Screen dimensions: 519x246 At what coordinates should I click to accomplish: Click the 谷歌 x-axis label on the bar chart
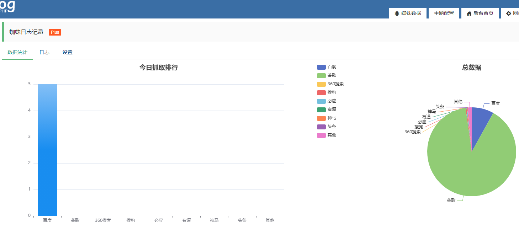pos(75,220)
